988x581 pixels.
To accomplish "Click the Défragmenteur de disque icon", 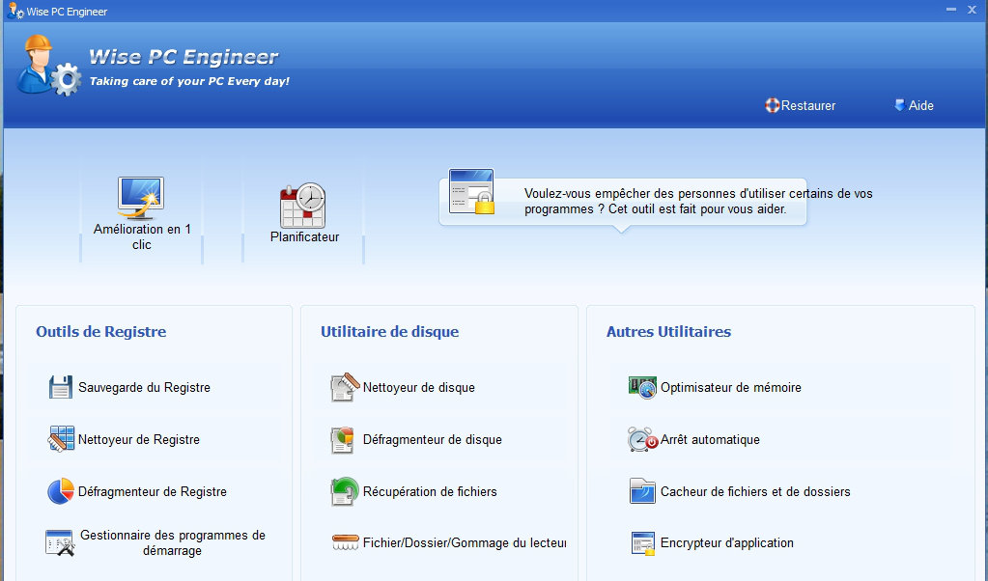I will point(344,439).
